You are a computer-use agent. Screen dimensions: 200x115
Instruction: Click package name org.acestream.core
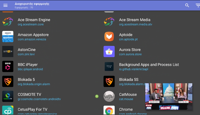click(x=31, y=24)
